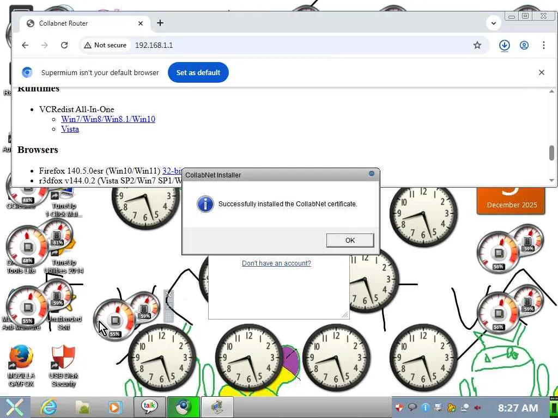Click the speech bubble tray icon
This screenshot has width=558, height=418.
[412, 407]
